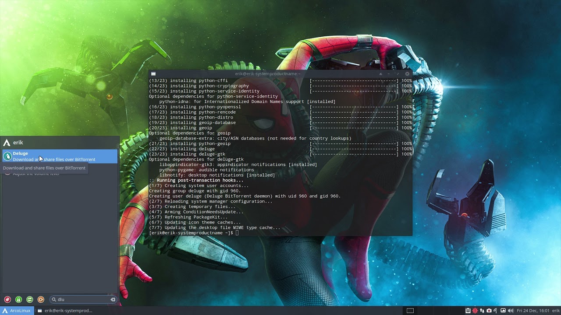The height and width of the screenshot is (315, 561).
Task: Click the orange log out icon
Action: 41,300
